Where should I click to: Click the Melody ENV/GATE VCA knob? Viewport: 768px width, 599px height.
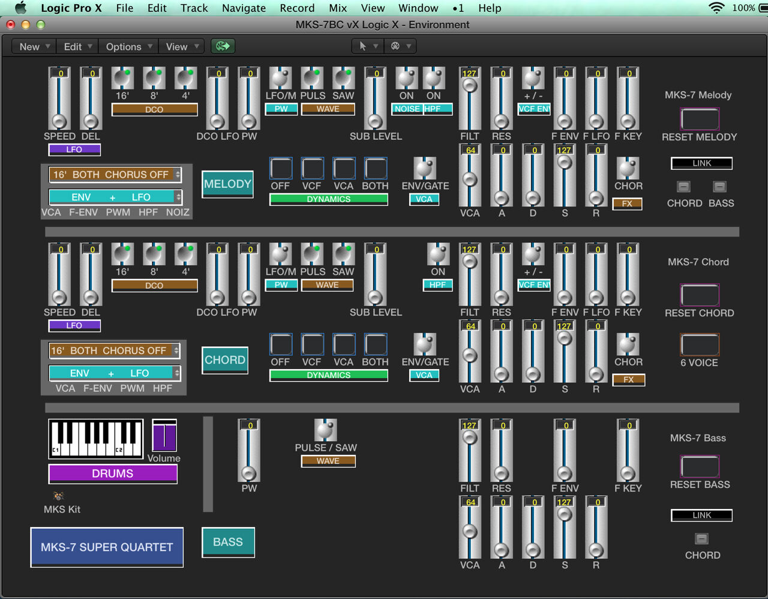click(x=425, y=169)
